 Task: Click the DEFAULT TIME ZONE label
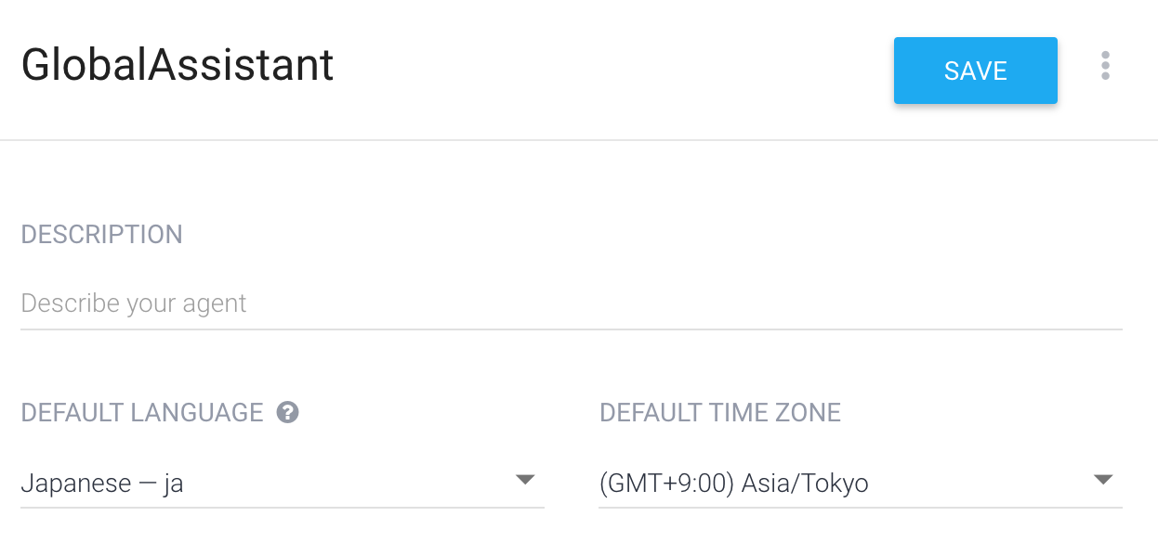tap(720, 412)
